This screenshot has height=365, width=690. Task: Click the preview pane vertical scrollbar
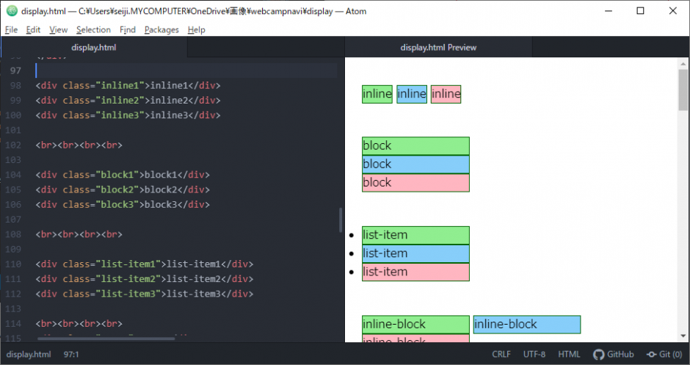click(x=683, y=90)
